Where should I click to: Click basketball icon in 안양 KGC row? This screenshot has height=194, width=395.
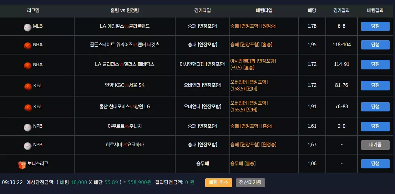point(28,87)
